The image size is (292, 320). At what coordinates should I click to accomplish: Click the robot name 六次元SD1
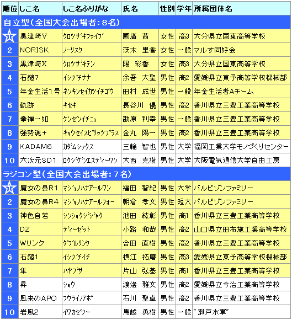coord(38,161)
